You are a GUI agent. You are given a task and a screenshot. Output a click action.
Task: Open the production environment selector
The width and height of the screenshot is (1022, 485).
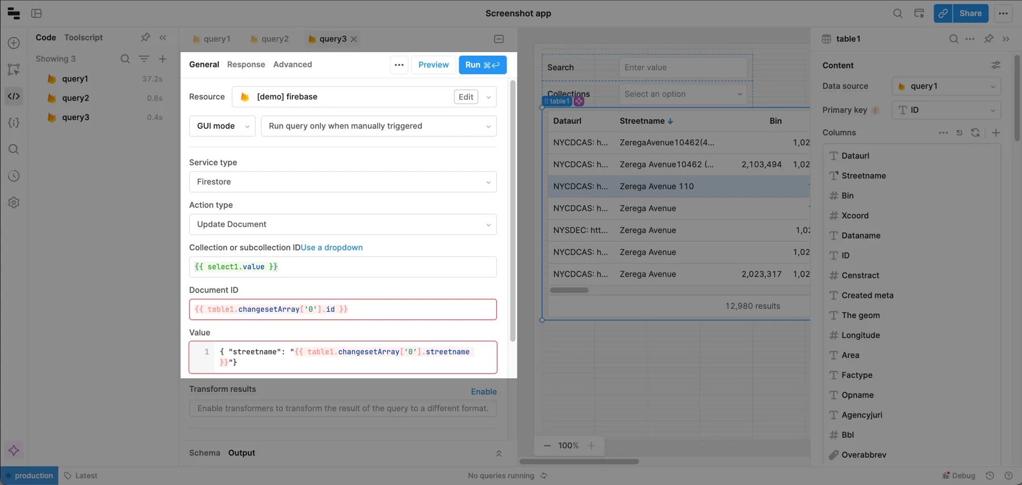[x=30, y=476]
